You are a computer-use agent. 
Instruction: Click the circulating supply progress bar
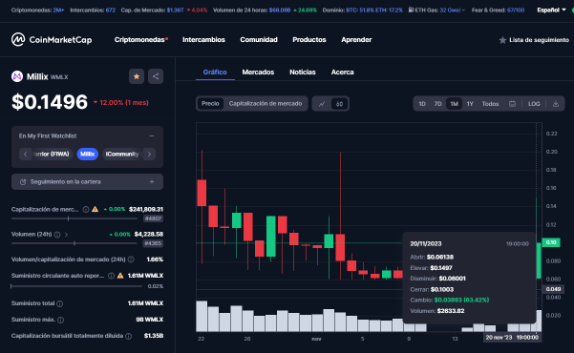point(76,286)
